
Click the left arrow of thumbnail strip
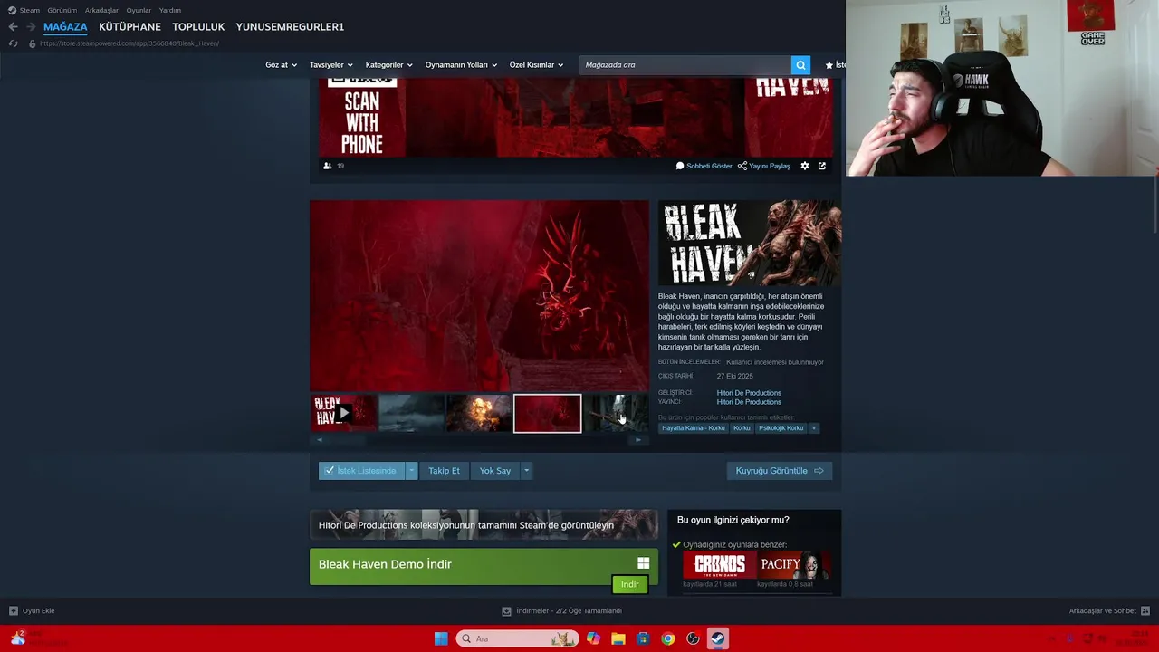coord(319,440)
